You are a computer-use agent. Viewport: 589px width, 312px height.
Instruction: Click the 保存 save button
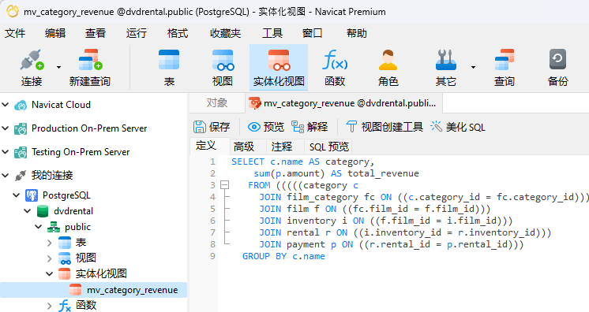coord(212,127)
